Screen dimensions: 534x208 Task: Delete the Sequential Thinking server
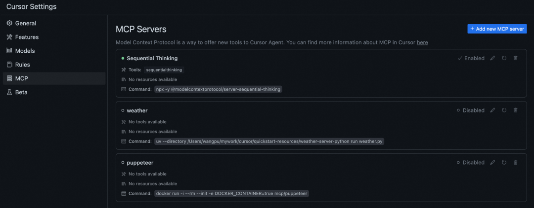tap(515, 58)
